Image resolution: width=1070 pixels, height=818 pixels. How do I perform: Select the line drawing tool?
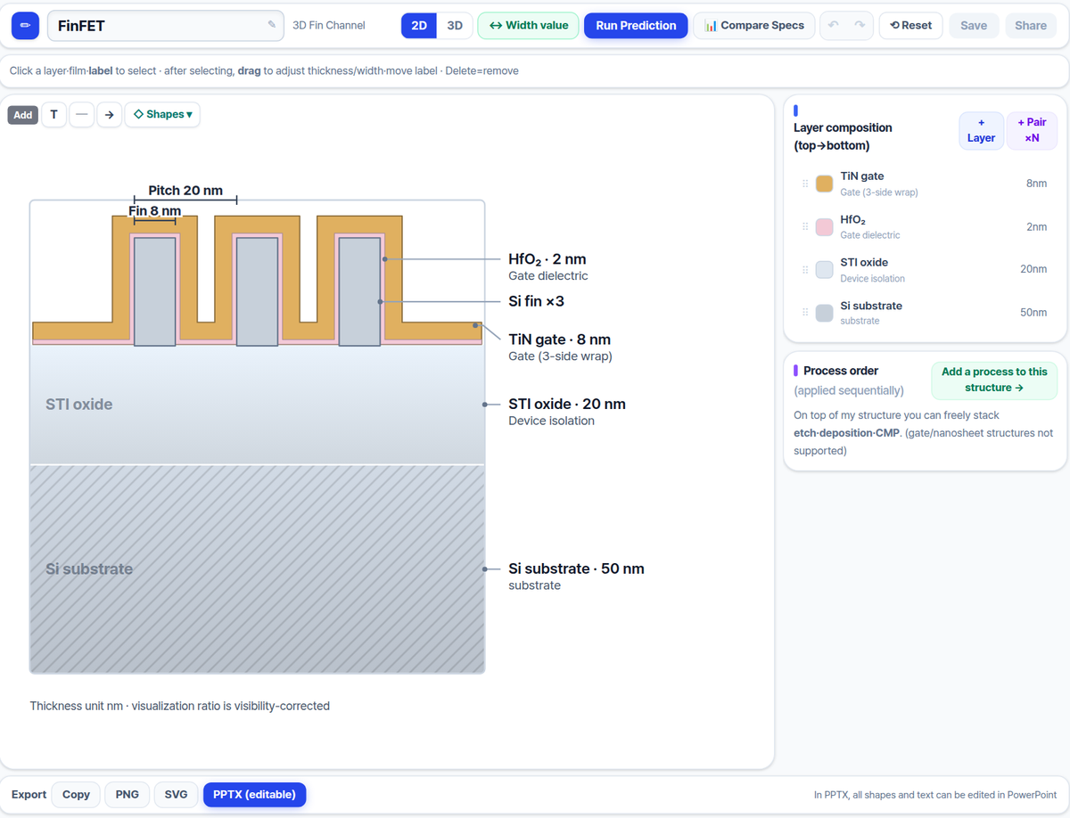coord(81,115)
